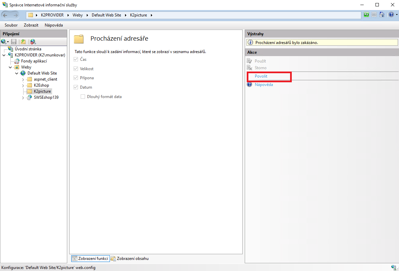Click Default Web Site breadcrumb segment
This screenshot has width=399, height=271.
tap(106, 15)
